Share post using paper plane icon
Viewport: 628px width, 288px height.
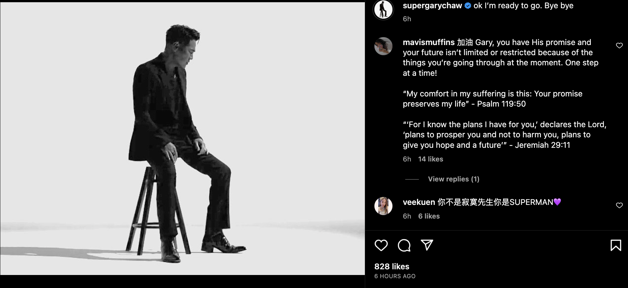[x=427, y=245]
